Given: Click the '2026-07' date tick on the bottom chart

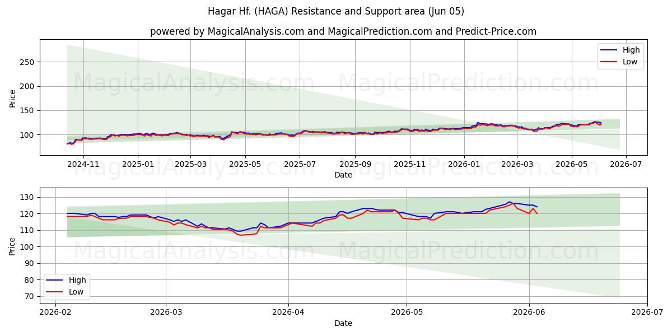Looking at the screenshot, I should (x=647, y=313).
